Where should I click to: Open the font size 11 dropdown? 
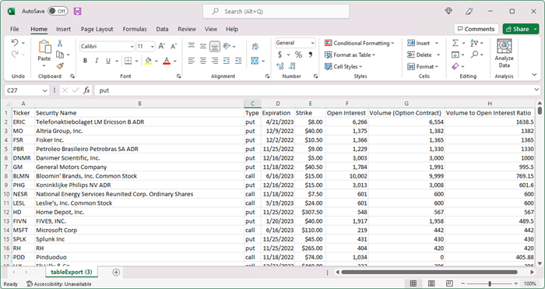click(x=153, y=47)
